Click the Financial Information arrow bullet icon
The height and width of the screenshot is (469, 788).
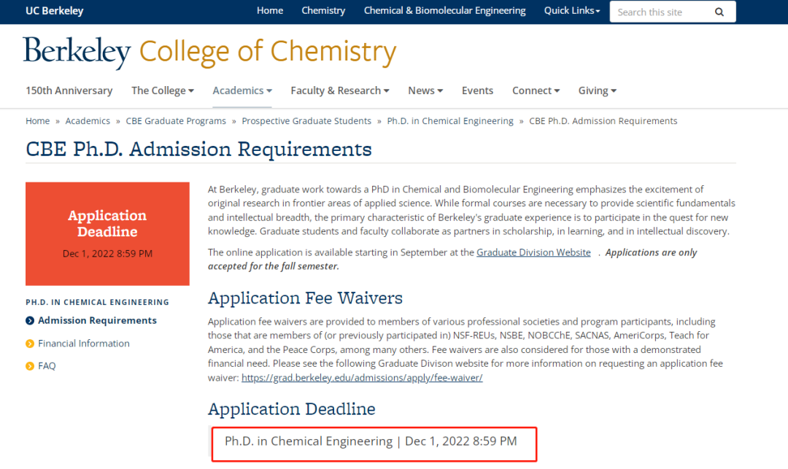point(30,344)
